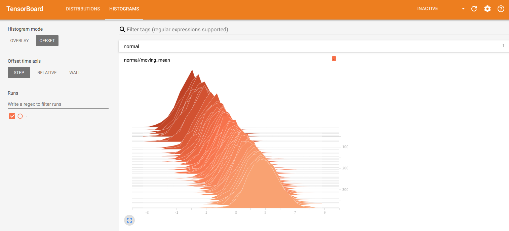Image resolution: width=509 pixels, height=231 pixels.
Task: Click the orange run color swatch checkbox
Action: tap(12, 116)
